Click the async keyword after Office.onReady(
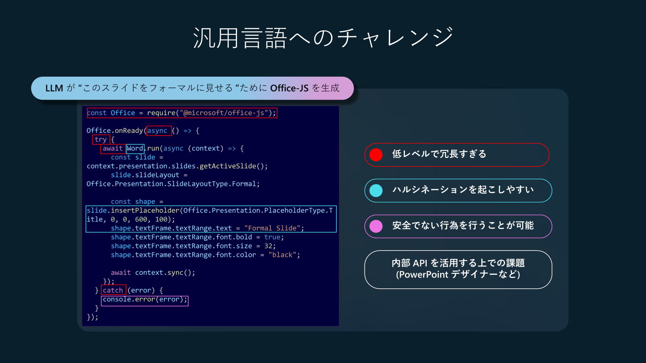This screenshot has height=363, width=646. [159, 131]
